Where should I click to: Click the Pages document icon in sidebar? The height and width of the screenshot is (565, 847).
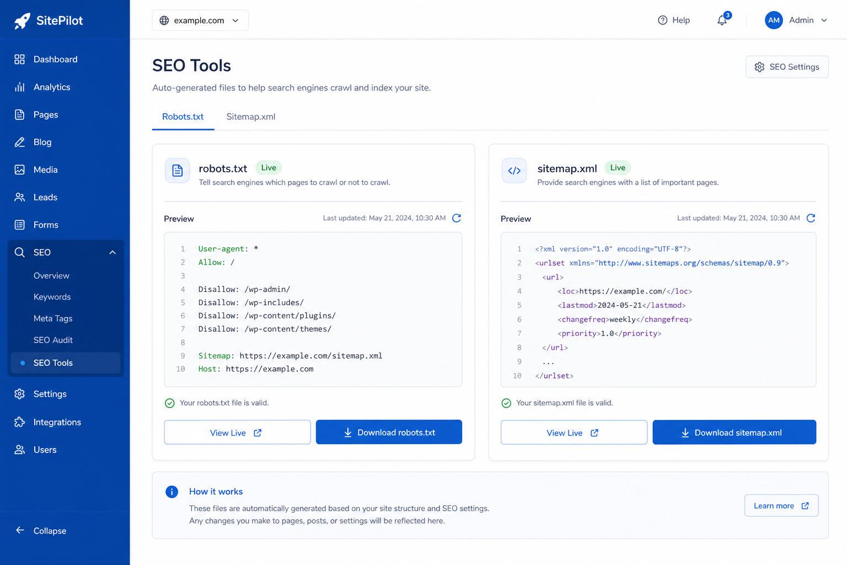point(20,114)
